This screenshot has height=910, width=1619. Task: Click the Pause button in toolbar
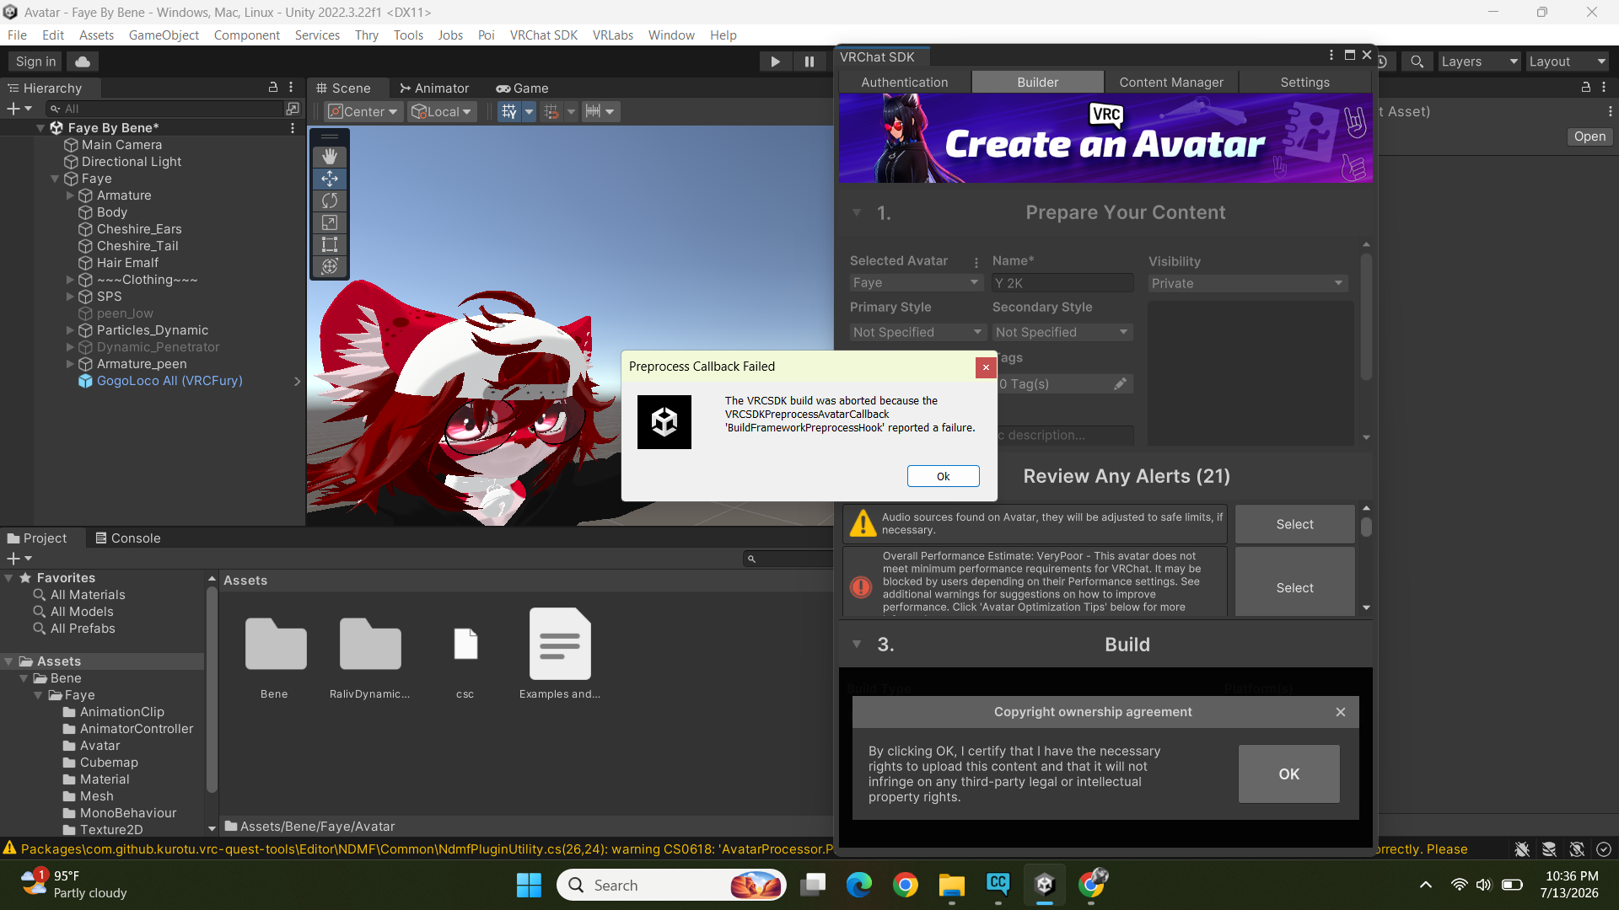click(x=809, y=62)
